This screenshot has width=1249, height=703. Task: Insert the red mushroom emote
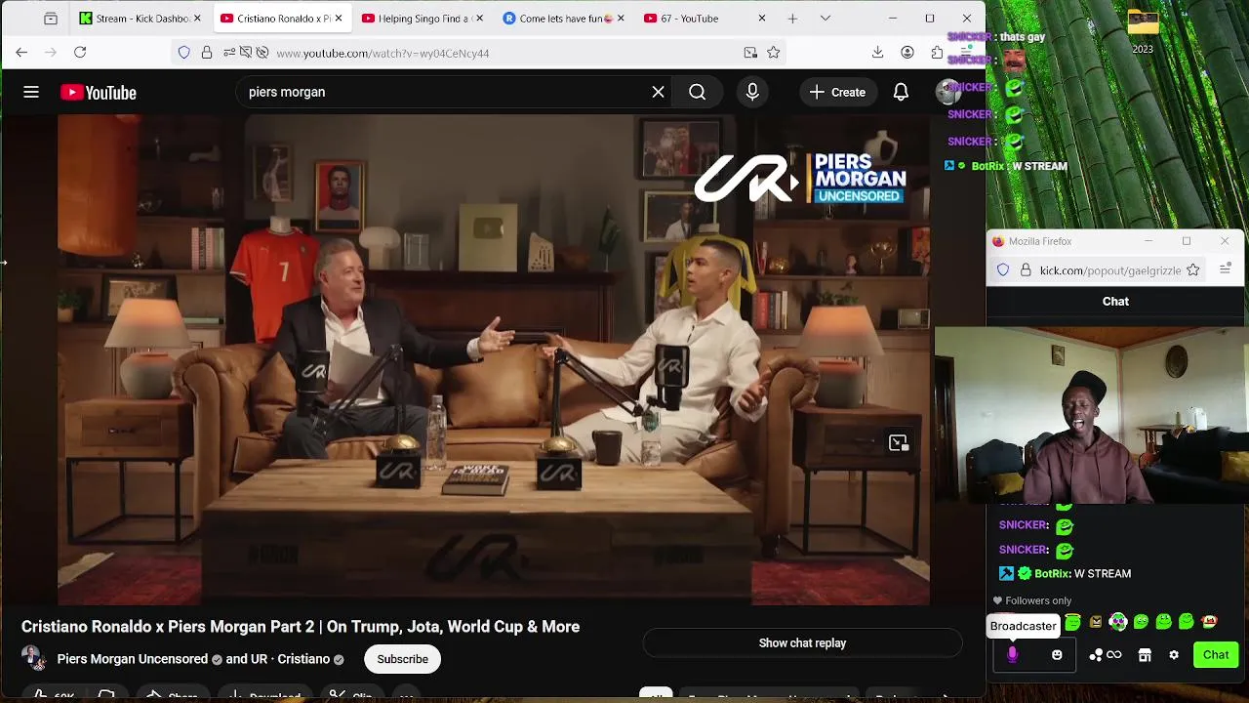tap(1209, 622)
